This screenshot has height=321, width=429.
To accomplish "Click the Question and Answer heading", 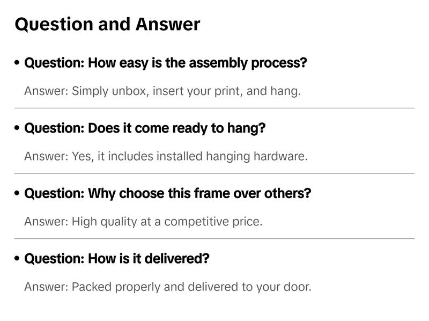I will pyautogui.click(x=107, y=24).
